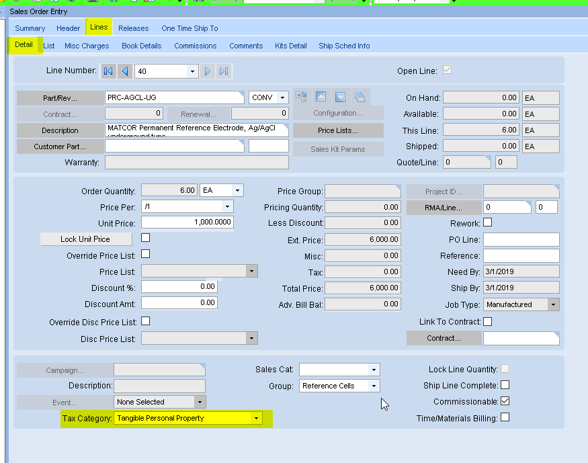Click the stacked windows icon
This screenshot has width=588, height=463.
[x=360, y=97]
